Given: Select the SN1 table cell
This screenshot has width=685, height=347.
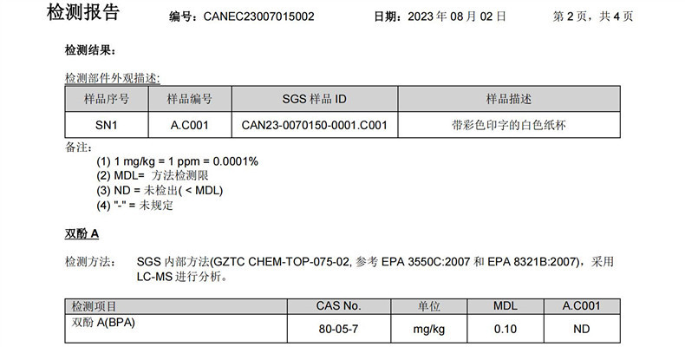Looking at the screenshot, I should 105,125.
